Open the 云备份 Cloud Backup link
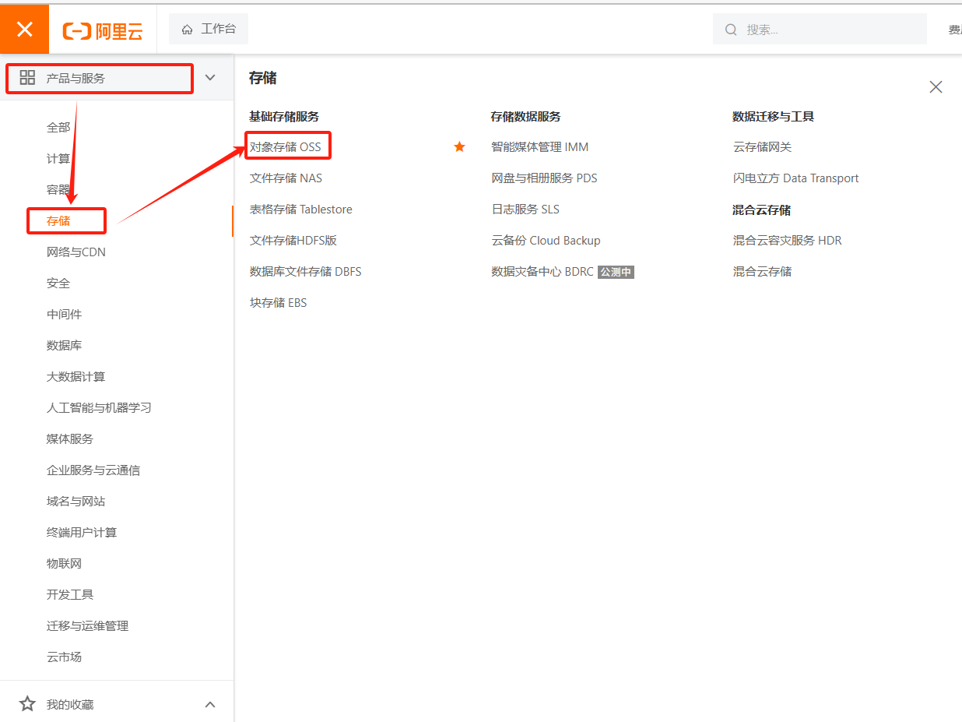Screen dimensions: 962x722 coord(546,241)
